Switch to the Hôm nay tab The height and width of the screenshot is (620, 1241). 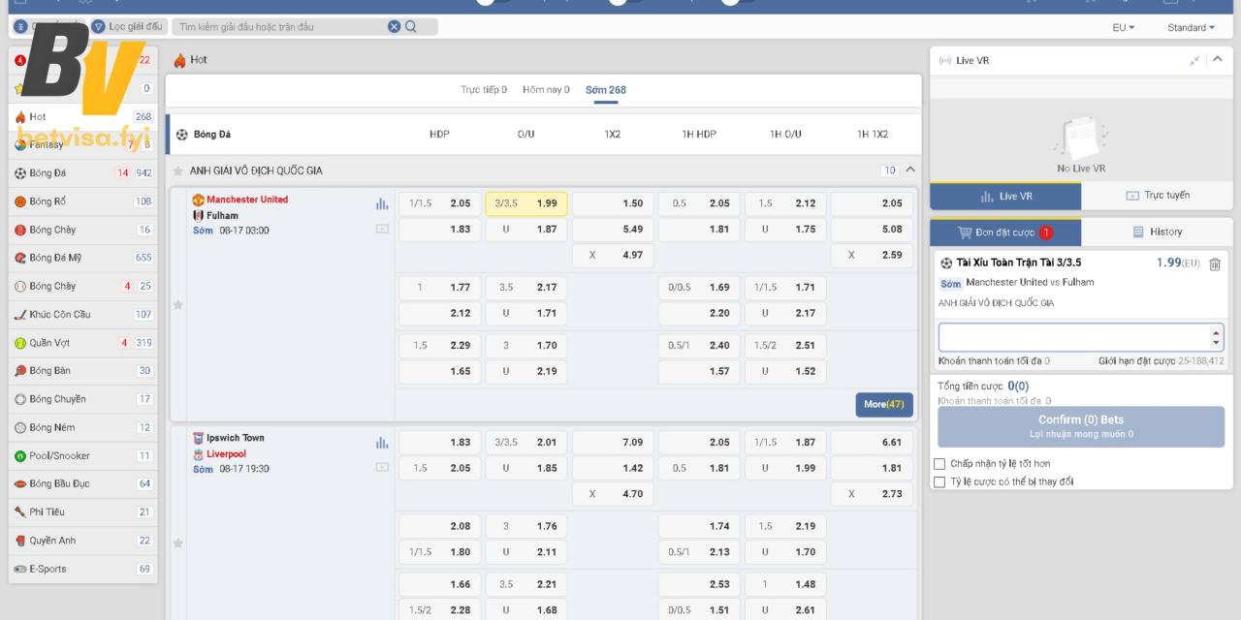(546, 90)
